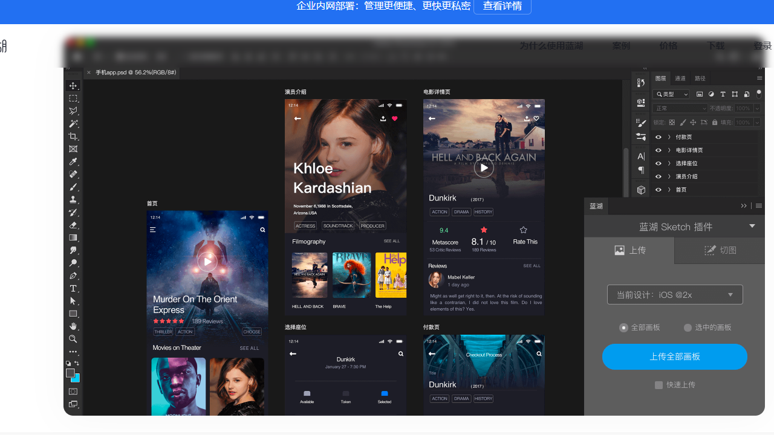Hide the 选择座位 layer group
The height and width of the screenshot is (435, 774).
pyautogui.click(x=659, y=163)
